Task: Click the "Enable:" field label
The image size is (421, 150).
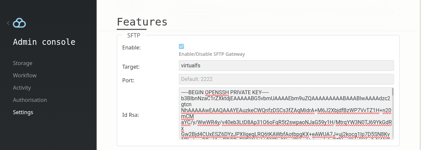Action: click(132, 47)
